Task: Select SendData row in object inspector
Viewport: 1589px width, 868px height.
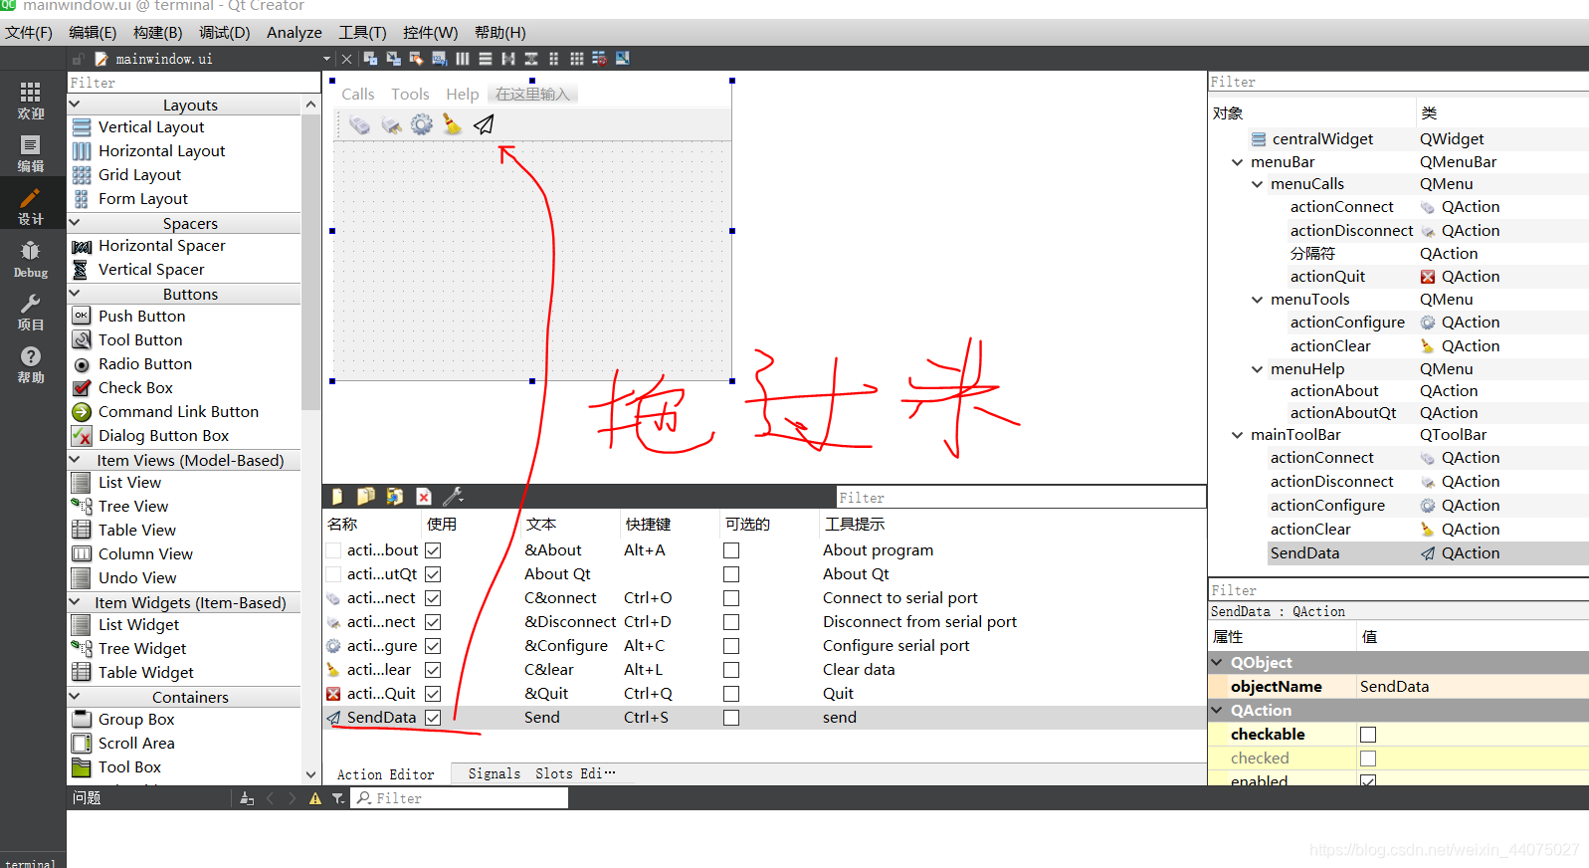Action: 1398,553
